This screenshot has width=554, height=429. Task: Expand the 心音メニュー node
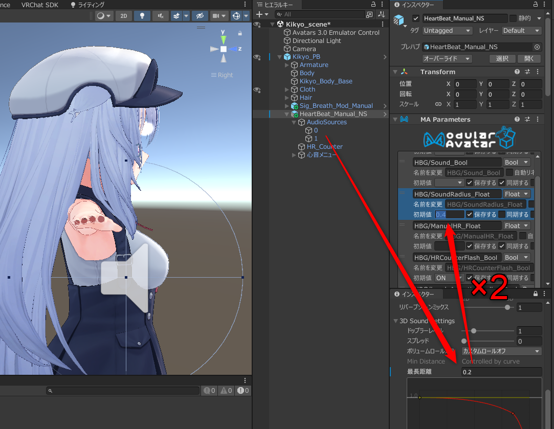click(294, 155)
